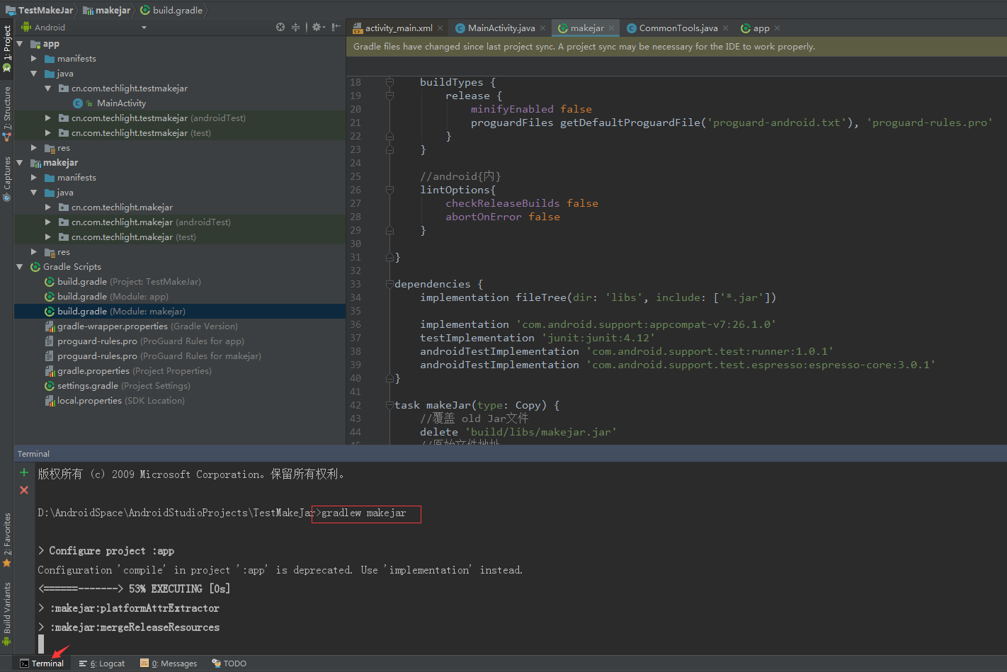This screenshot has height=672, width=1007.
Task: Collapse the app java folder
Action: (34, 74)
